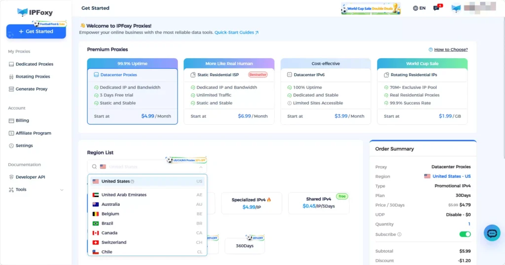Click the Quantity value 1
This screenshot has height=265, width=505.
click(x=469, y=224)
